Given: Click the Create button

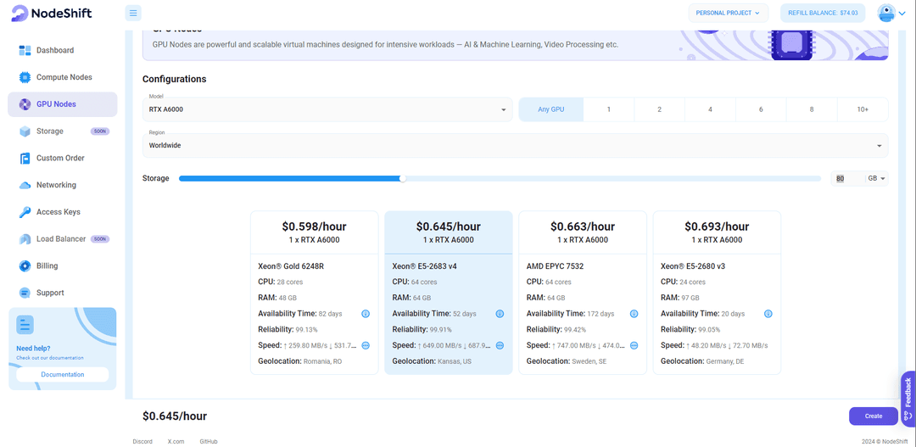Looking at the screenshot, I should (x=874, y=416).
